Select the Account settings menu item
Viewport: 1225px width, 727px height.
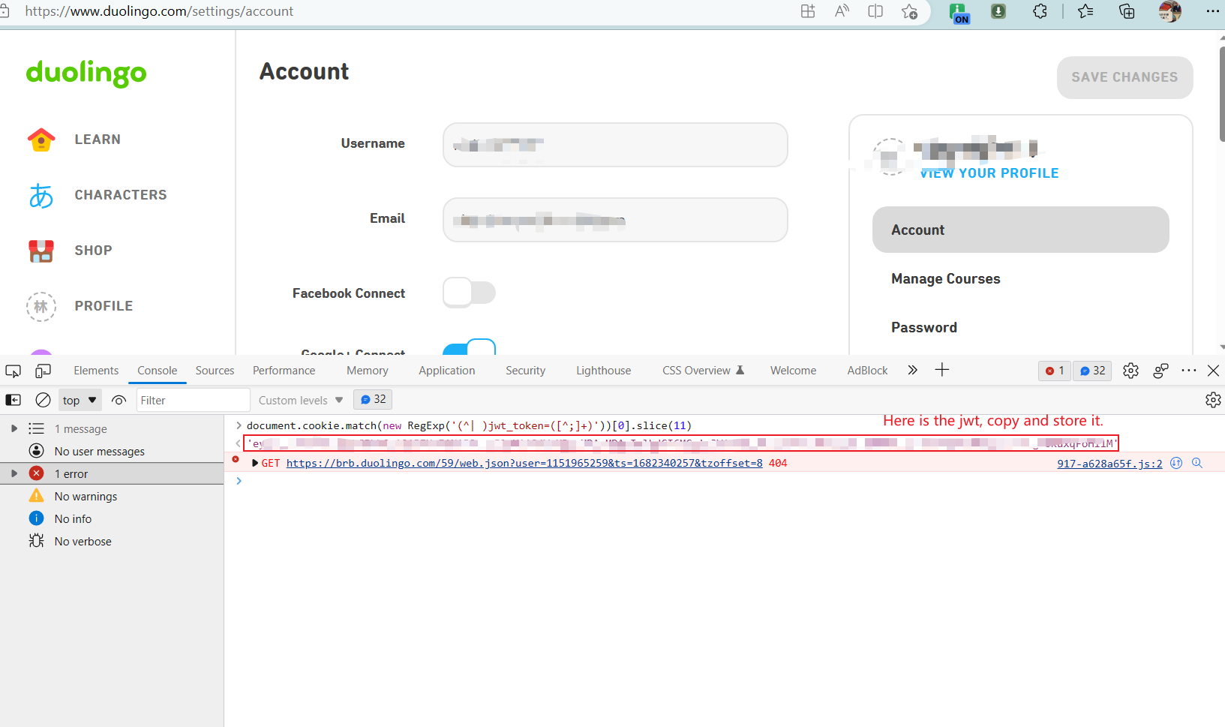(x=1020, y=230)
